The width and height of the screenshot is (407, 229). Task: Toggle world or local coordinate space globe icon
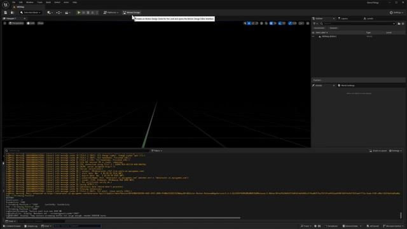pos(261,24)
